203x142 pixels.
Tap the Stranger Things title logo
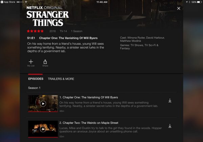click(48, 18)
